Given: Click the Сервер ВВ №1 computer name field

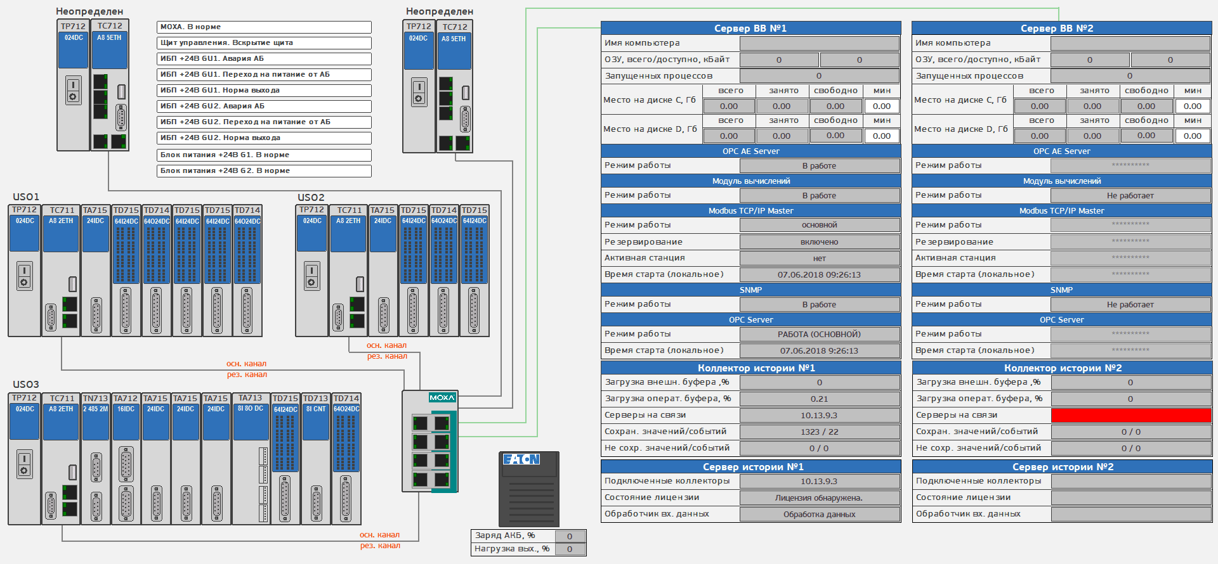Looking at the screenshot, I should 819,43.
